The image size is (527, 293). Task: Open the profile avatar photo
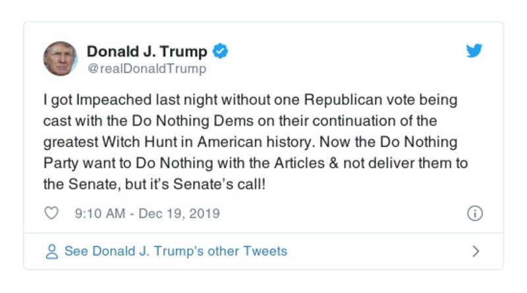[x=61, y=59]
